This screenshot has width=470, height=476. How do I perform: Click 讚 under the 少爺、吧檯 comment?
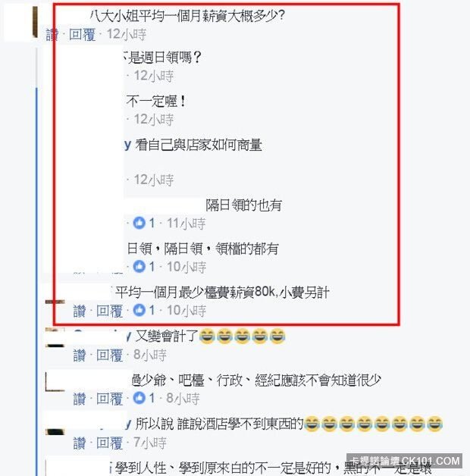[80, 399]
